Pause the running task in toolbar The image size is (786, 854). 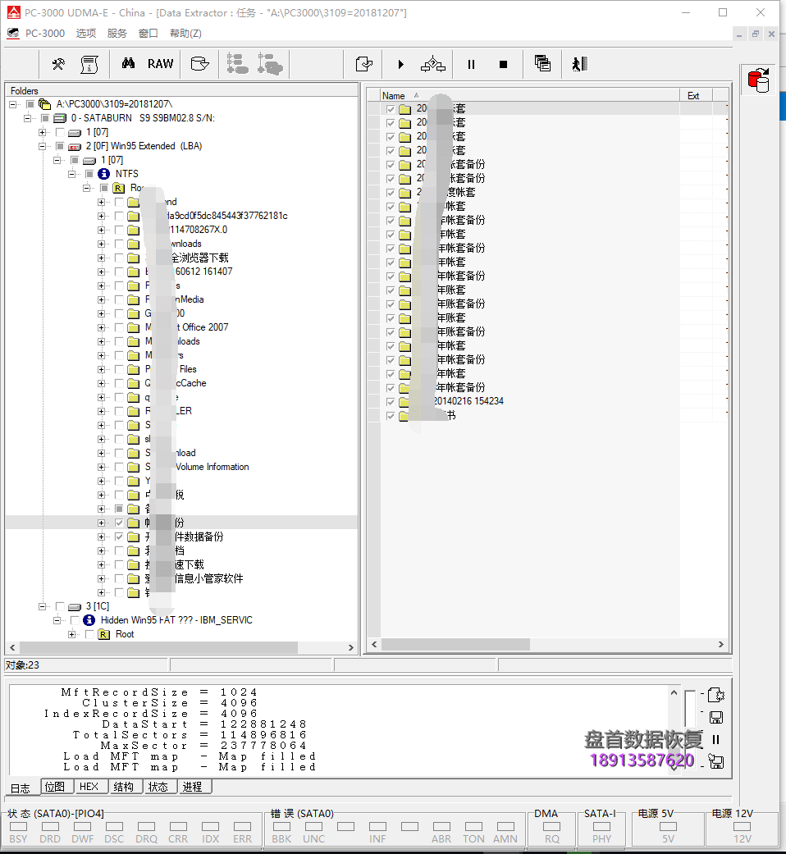pos(471,64)
